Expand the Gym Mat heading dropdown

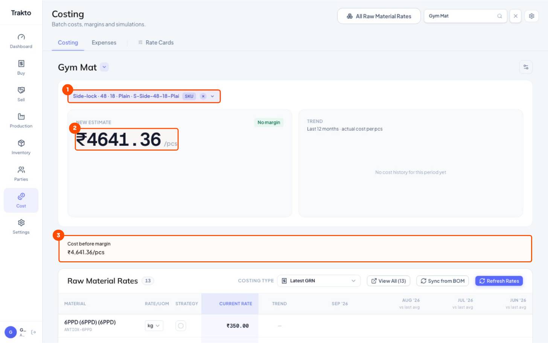click(x=104, y=67)
